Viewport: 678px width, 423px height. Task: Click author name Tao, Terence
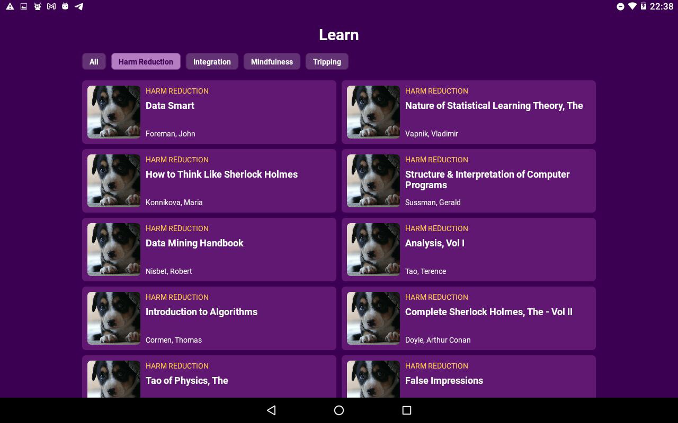point(426,271)
